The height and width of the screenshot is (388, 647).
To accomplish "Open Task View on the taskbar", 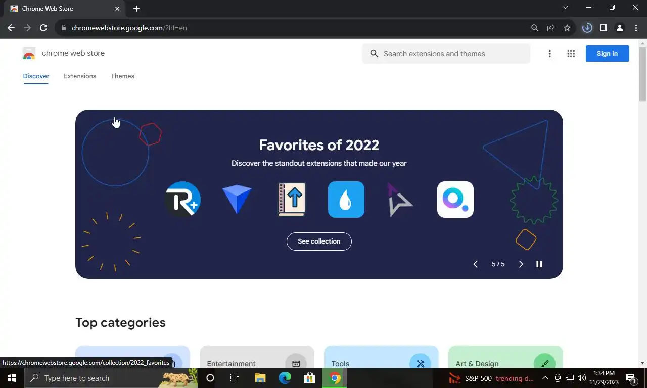I will (235, 378).
